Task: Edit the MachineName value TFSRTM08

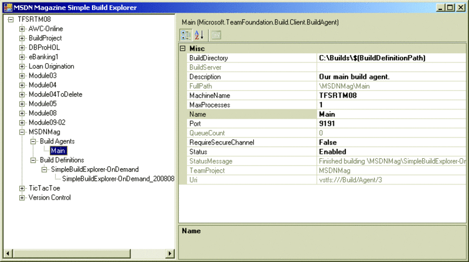Action: (x=391, y=96)
